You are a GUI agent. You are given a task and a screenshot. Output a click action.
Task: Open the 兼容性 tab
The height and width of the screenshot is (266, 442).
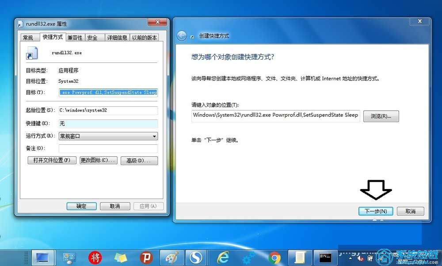[75, 38]
